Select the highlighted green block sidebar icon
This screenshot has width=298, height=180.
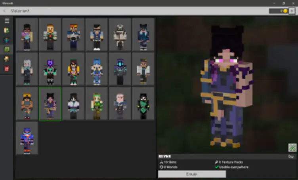[7, 49]
